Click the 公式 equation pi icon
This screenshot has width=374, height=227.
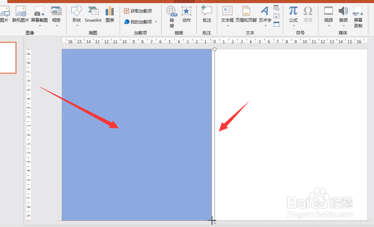pos(293,11)
